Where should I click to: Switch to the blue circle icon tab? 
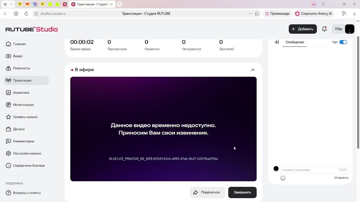coord(35,4)
